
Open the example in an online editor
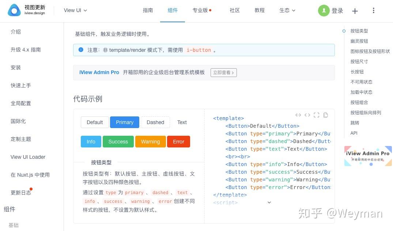point(298,115)
